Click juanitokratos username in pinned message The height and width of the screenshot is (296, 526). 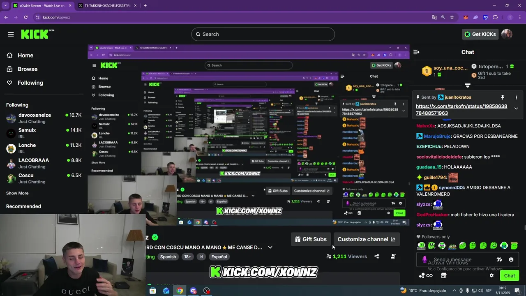[457, 97]
